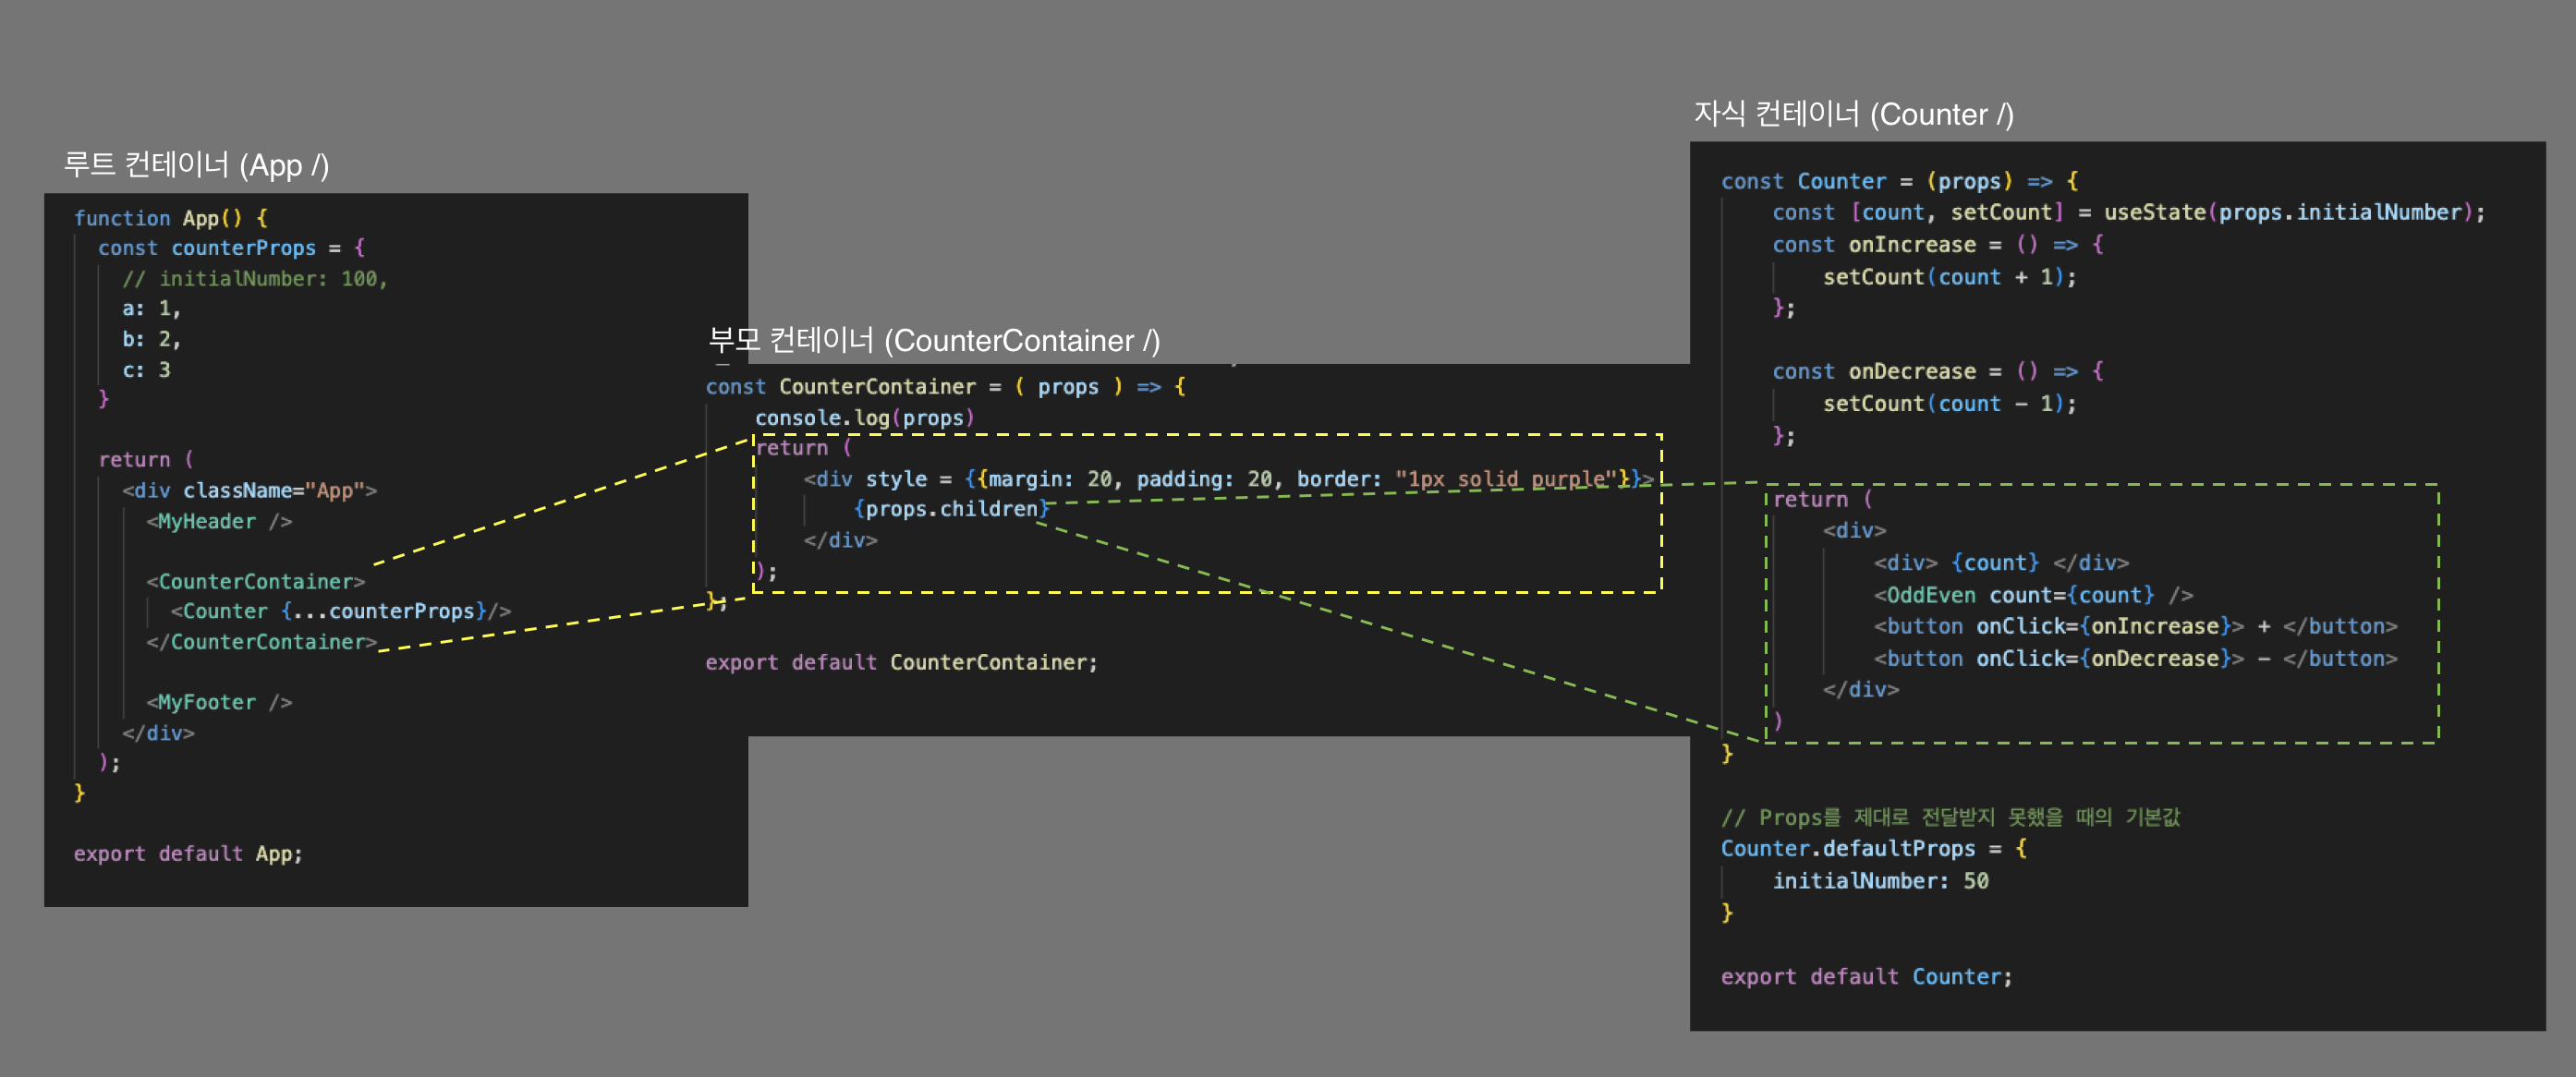Click the 'function App()' declaration line

[170, 218]
